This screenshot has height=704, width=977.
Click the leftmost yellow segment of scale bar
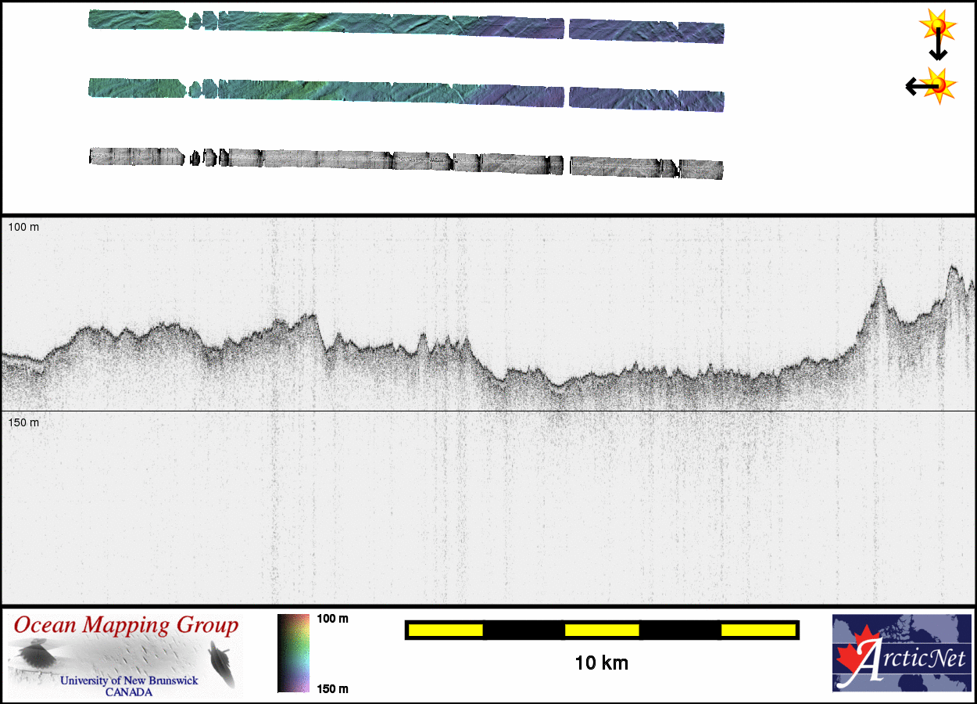[446, 630]
